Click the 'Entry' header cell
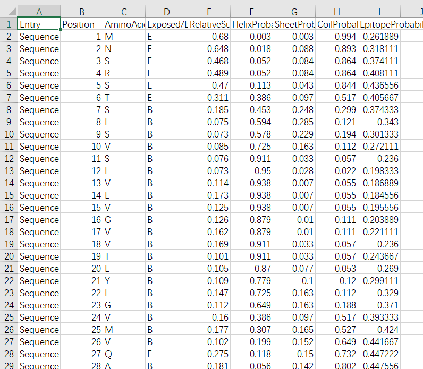 pyautogui.click(x=39, y=24)
